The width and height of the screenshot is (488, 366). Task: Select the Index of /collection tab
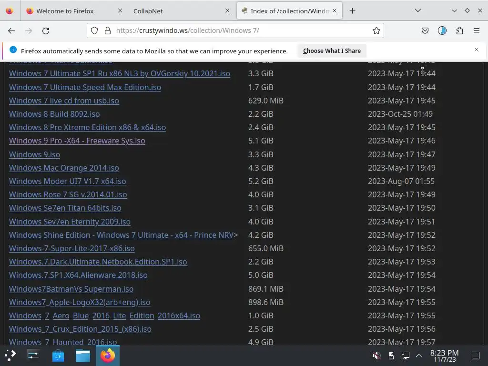coord(289,11)
